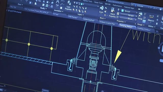The image size is (163, 92).
Task: Open the Express Tools ribbon tab
Action: click(x=88, y=1)
